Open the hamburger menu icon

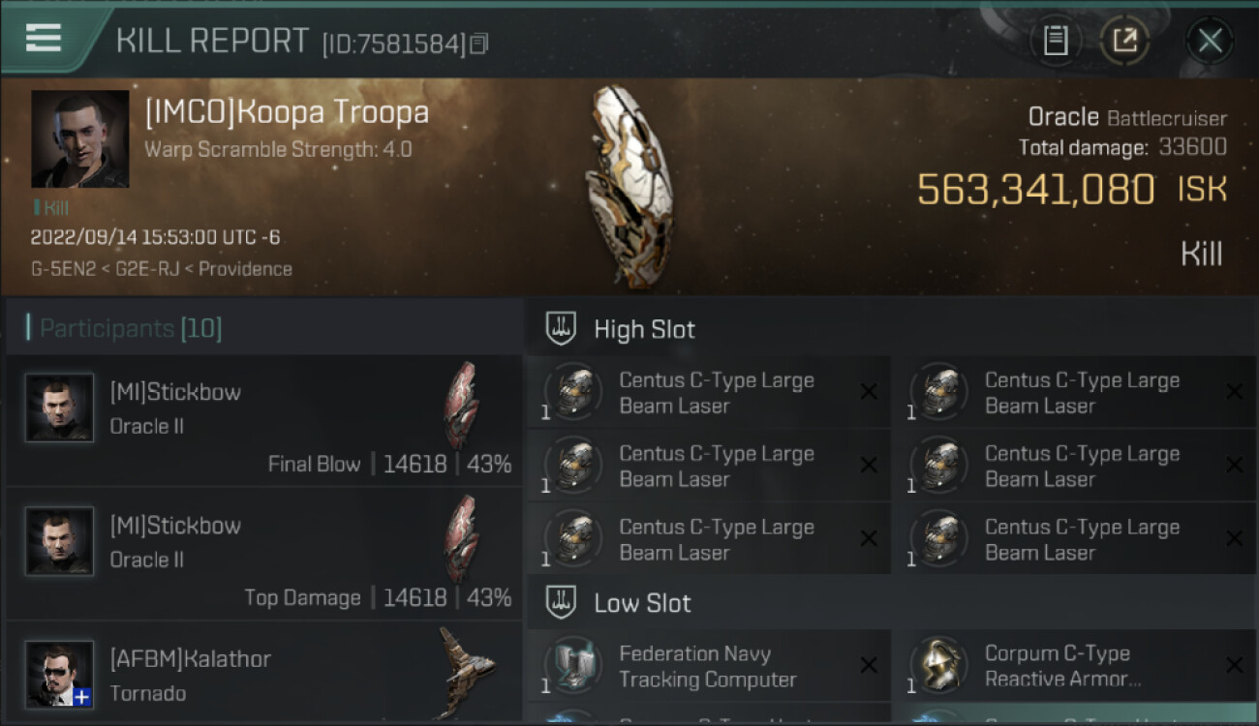point(44,37)
